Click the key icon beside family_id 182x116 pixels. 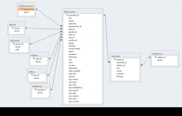tap(115, 59)
